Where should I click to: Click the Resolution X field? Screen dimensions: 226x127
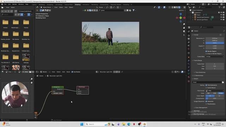pos(215,38)
